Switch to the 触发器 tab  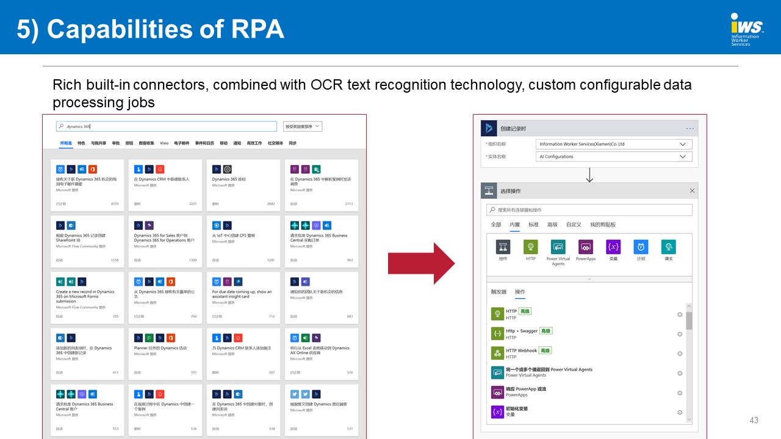pos(499,292)
